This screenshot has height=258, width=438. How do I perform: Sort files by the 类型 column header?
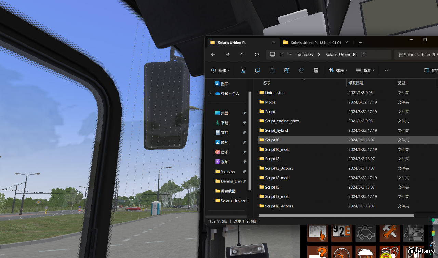[401, 83]
